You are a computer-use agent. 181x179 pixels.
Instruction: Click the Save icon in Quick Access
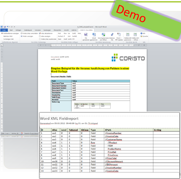coord(5,27)
